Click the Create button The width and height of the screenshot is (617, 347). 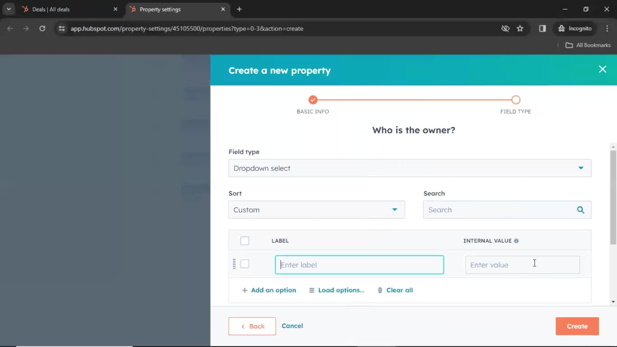[577, 326]
